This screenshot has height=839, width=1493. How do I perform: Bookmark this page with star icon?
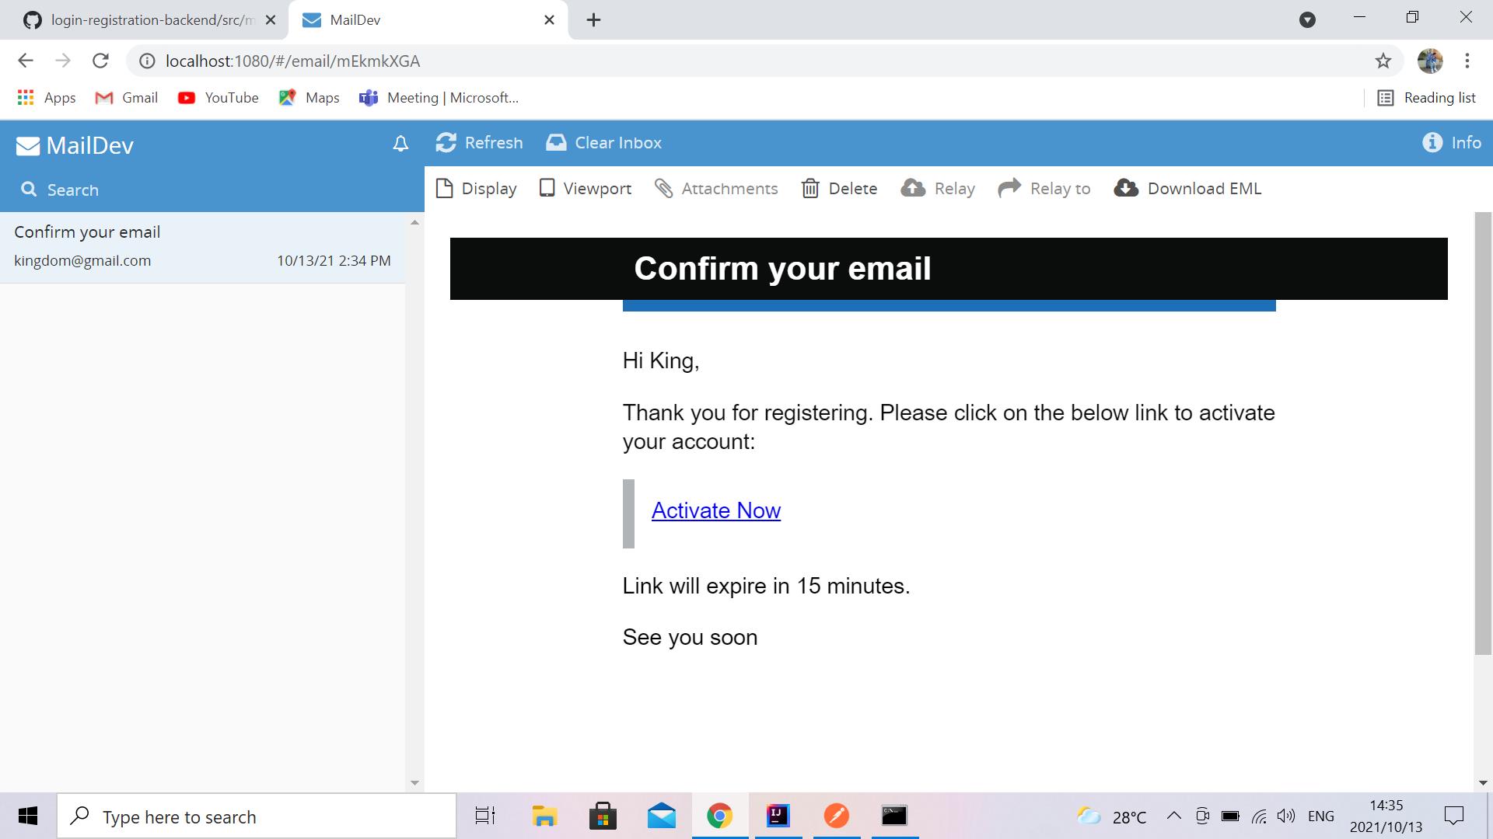click(1383, 61)
